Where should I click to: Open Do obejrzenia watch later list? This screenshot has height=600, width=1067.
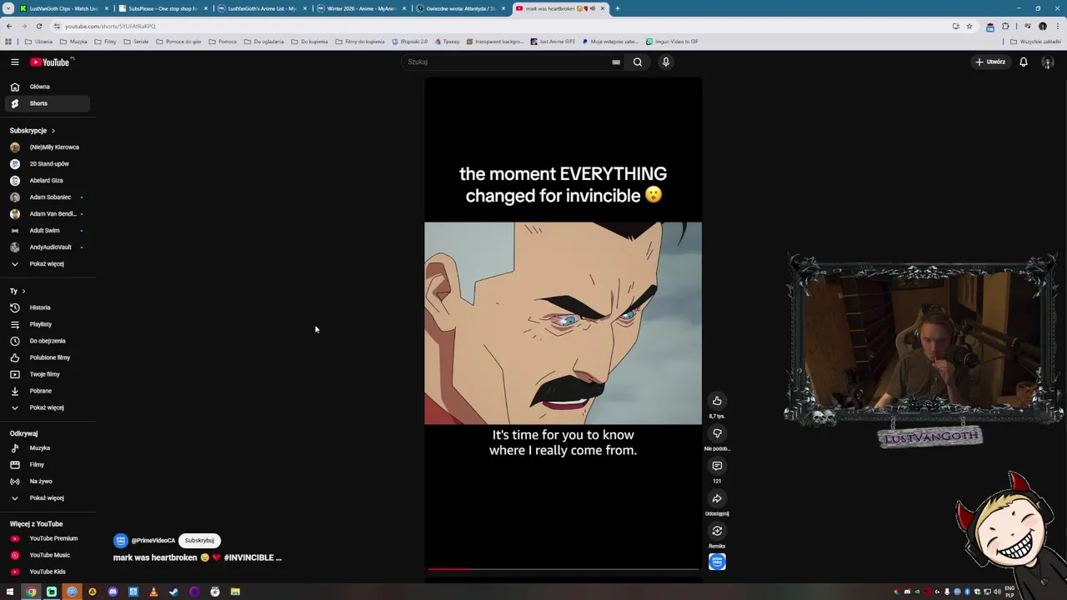[46, 341]
